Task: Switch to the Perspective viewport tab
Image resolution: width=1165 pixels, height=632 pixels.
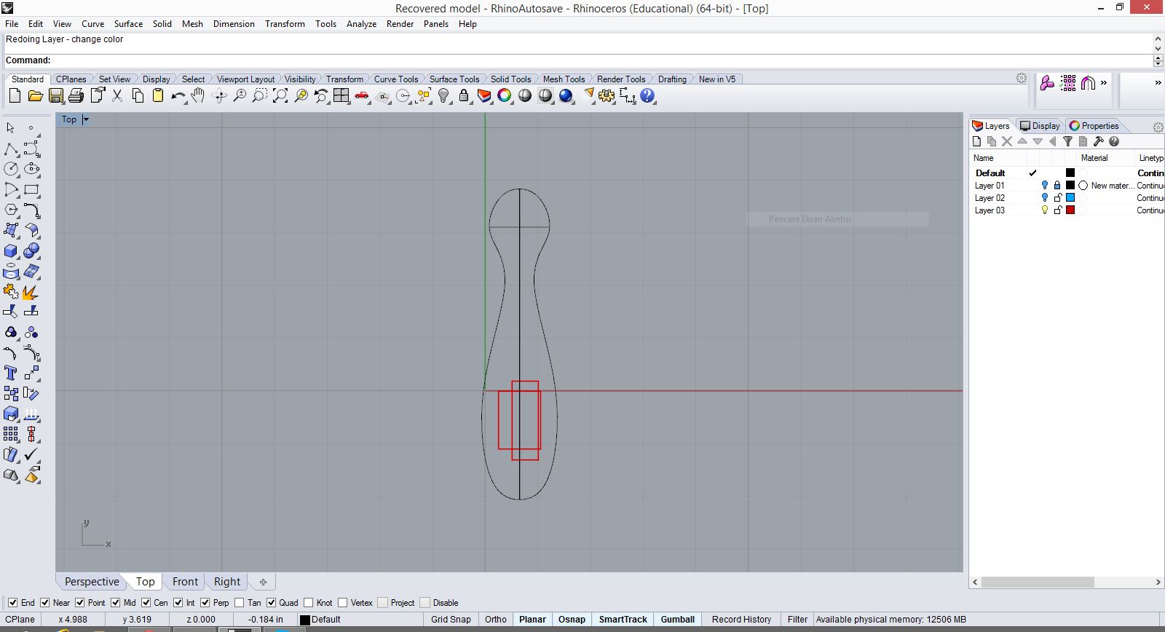Action: pyautogui.click(x=92, y=582)
